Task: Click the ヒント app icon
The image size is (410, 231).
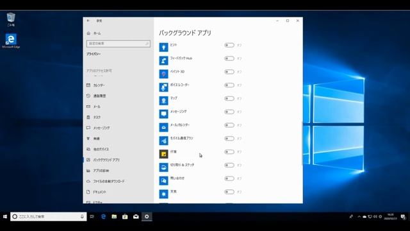Action: click(164, 47)
